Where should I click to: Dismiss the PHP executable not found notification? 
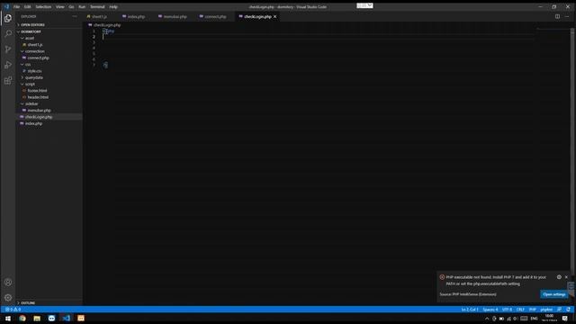566,277
